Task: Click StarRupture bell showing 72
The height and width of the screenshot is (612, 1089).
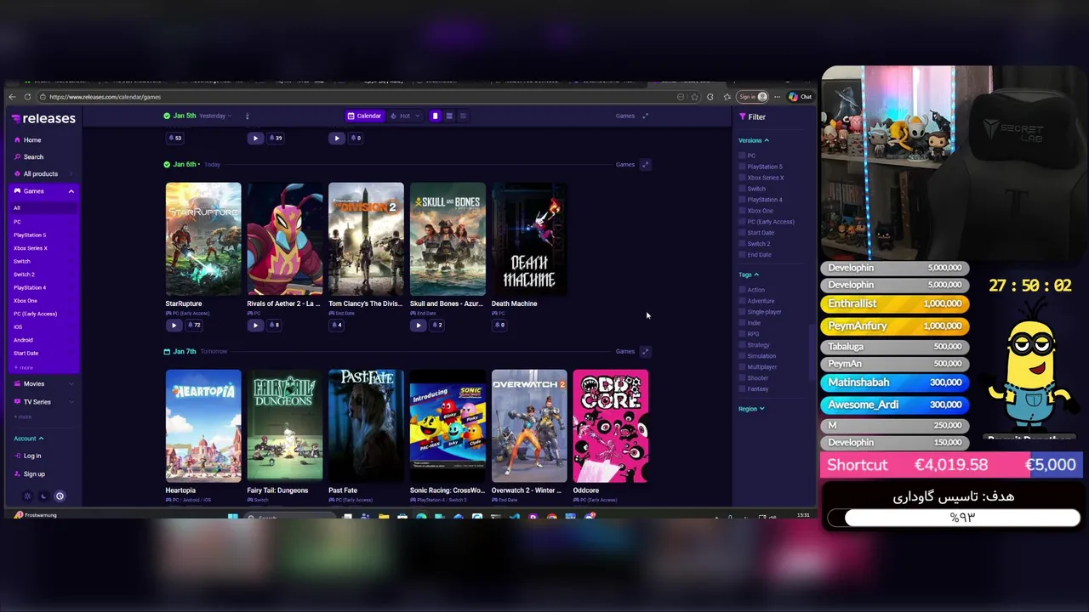Action: [194, 325]
